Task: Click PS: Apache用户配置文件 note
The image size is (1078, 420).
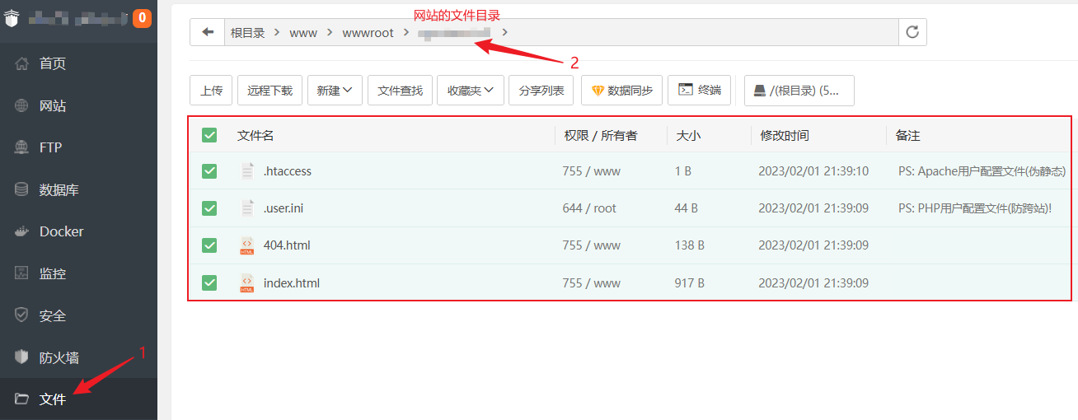Action: pyautogui.click(x=982, y=171)
